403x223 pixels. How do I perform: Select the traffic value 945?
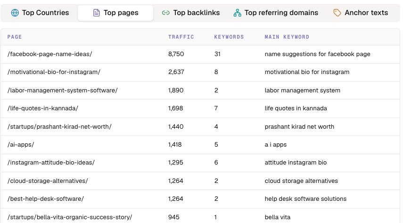pos(174,217)
